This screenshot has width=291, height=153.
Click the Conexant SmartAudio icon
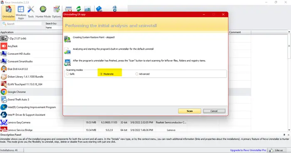tap(4, 61)
